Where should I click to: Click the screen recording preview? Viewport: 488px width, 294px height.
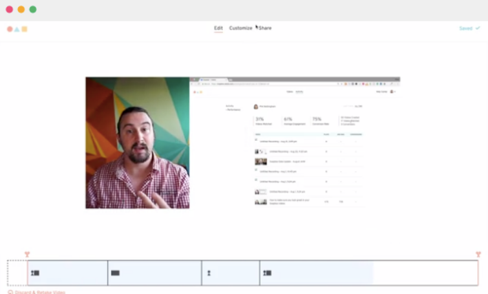tap(295, 143)
